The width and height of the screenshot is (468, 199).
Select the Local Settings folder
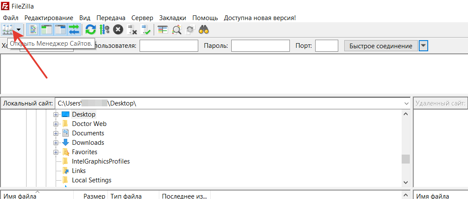[92, 180]
